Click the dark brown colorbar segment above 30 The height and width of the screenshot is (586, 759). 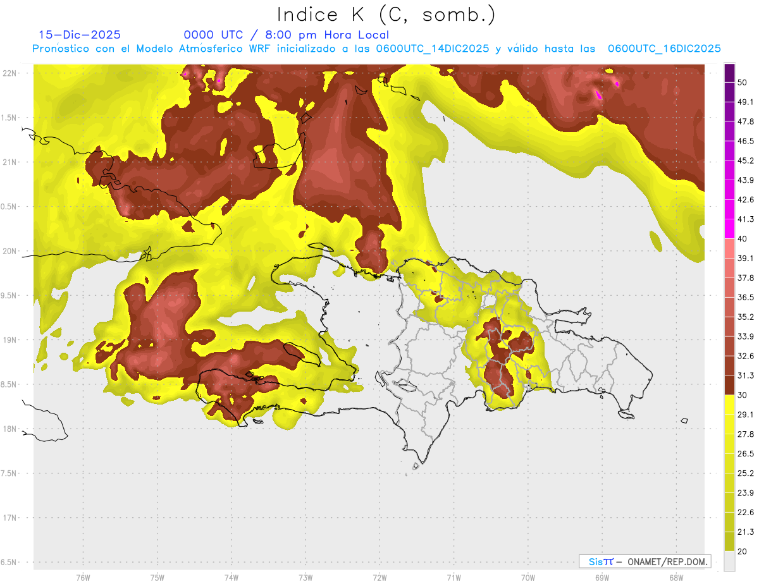tap(729, 385)
